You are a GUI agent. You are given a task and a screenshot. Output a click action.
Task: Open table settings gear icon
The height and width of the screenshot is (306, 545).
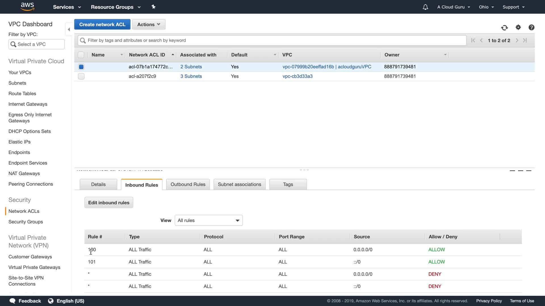pyautogui.click(x=518, y=27)
